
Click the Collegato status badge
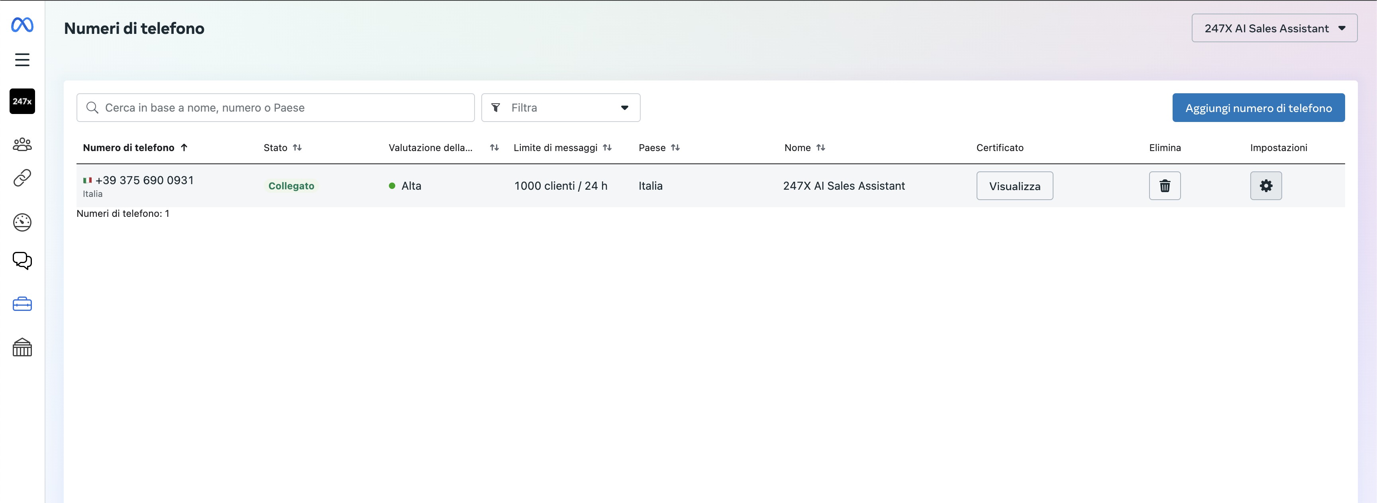(291, 186)
